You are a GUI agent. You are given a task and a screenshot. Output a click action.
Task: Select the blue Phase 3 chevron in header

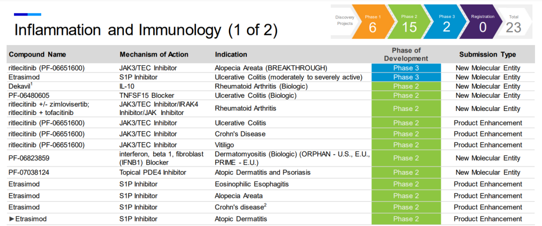coord(446,22)
